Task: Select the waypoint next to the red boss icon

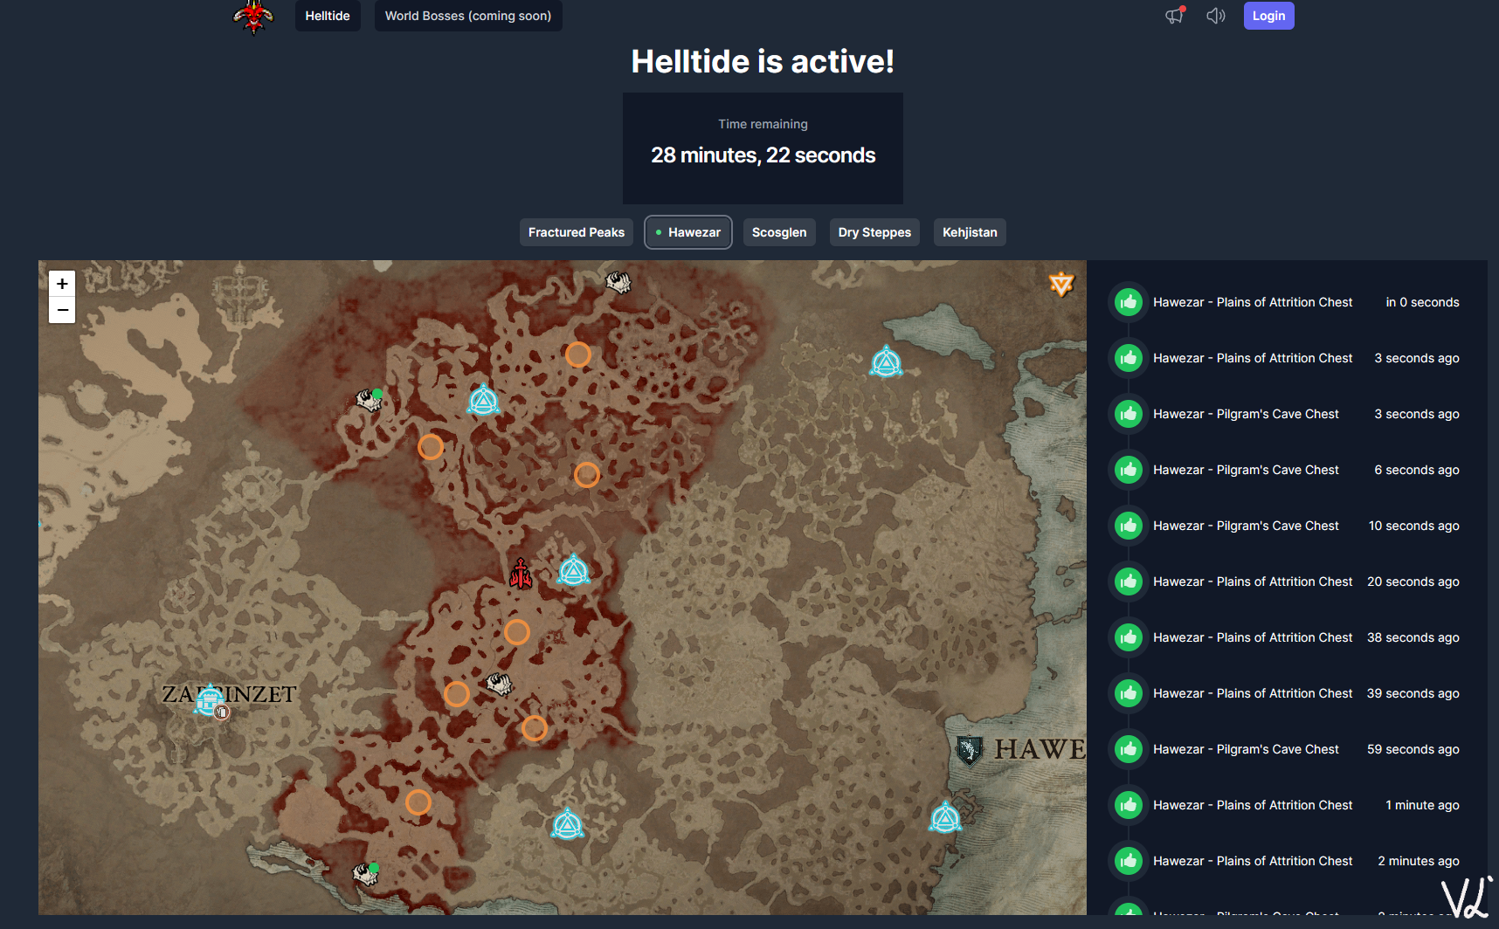Action: [x=574, y=570]
